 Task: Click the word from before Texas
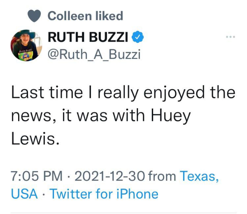[x=162, y=176]
